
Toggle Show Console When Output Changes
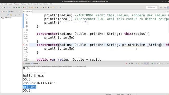tap(145, 64)
